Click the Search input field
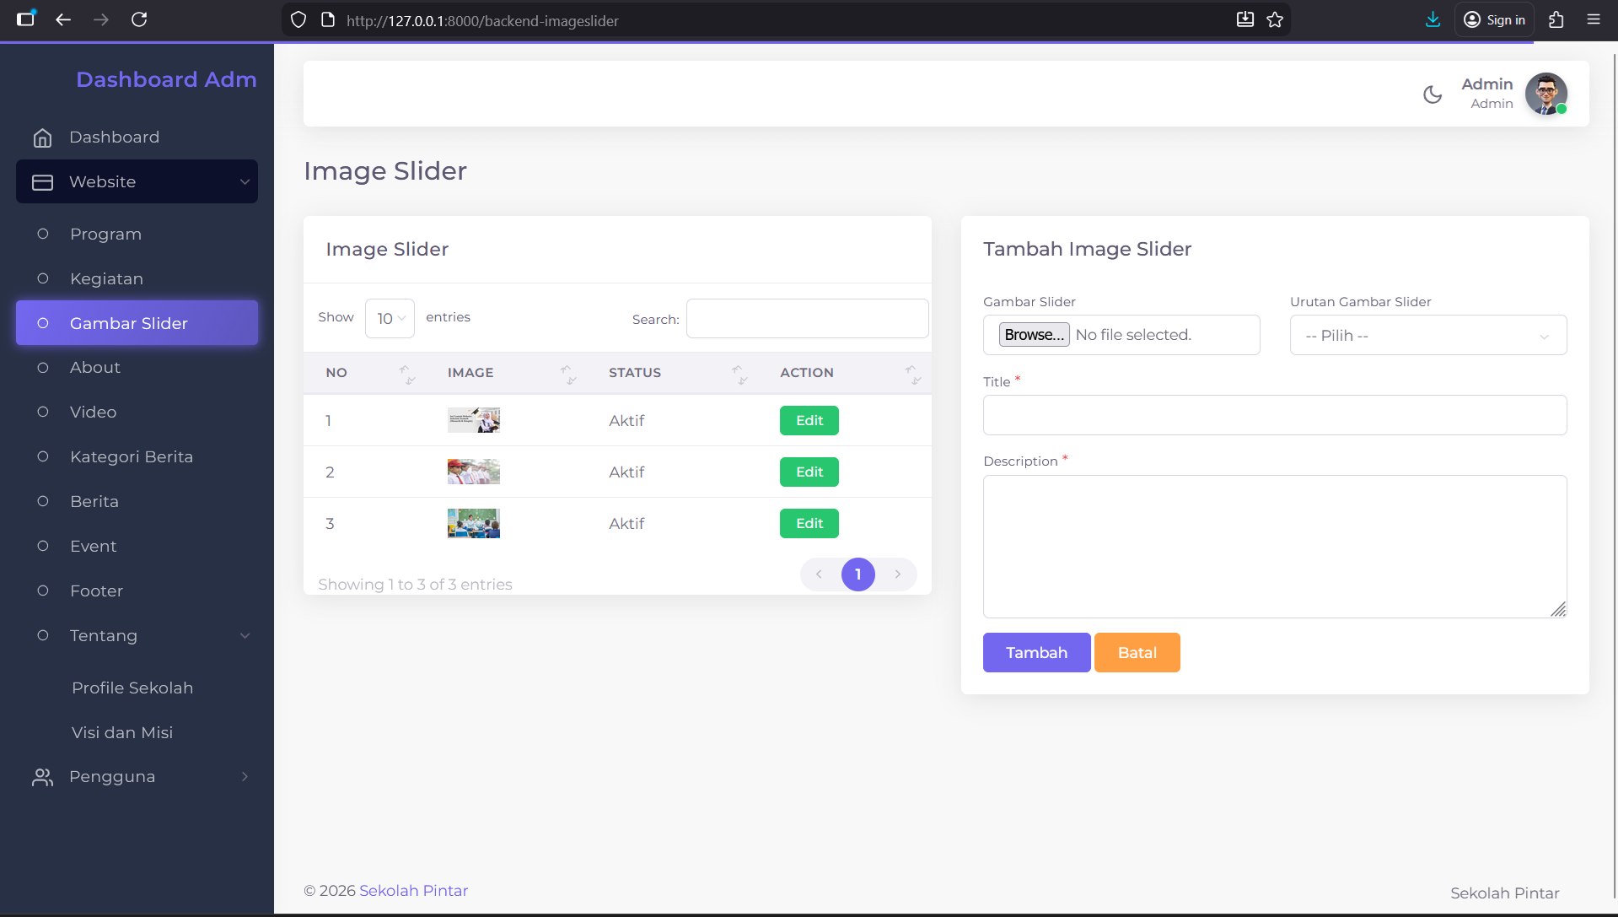 coord(807,318)
